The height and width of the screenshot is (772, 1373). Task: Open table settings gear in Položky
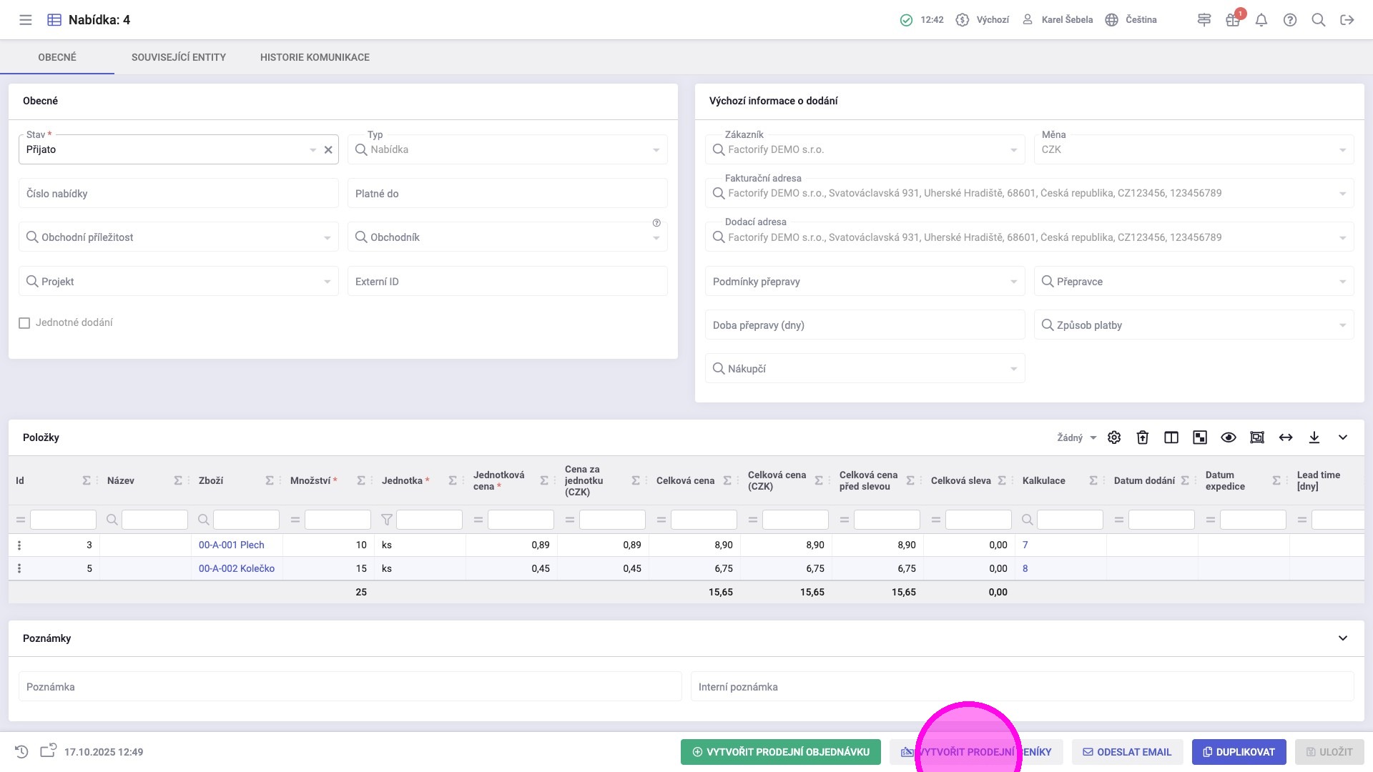[1114, 437]
